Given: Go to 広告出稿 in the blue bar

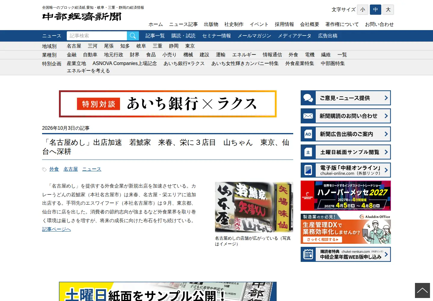Looking at the screenshot, I should click(x=328, y=36).
